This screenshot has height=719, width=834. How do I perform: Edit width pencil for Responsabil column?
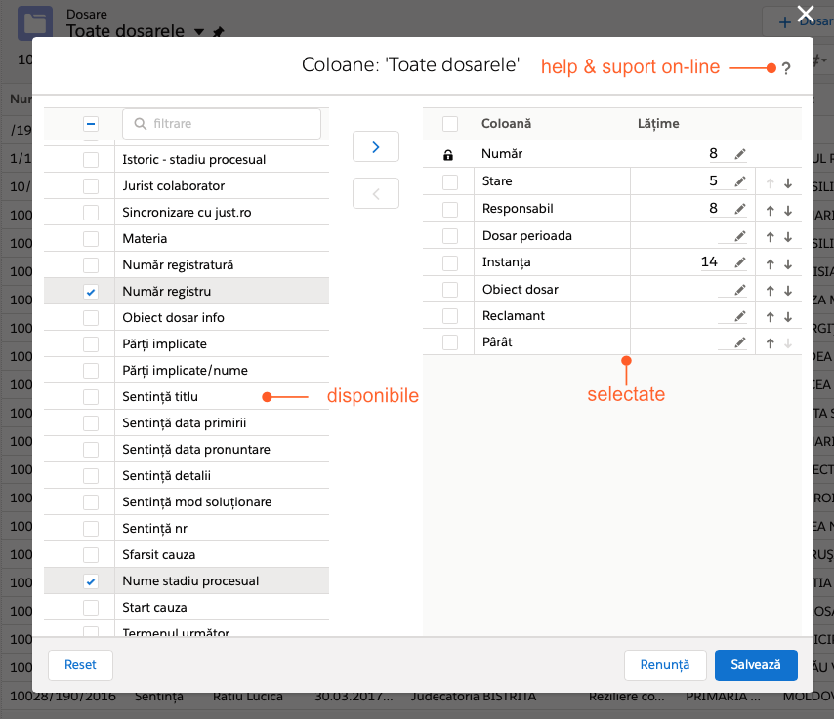tap(740, 209)
